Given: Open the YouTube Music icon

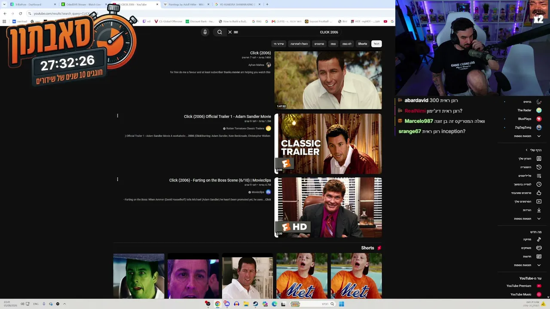Looking at the screenshot, I should 539,294.
